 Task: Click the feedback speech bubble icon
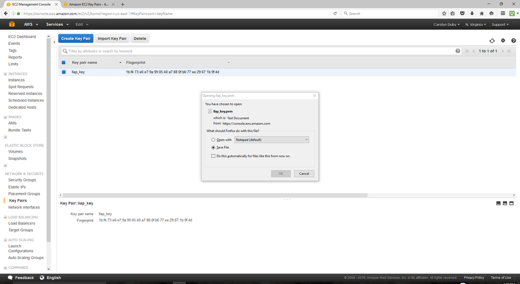[x=10, y=278]
